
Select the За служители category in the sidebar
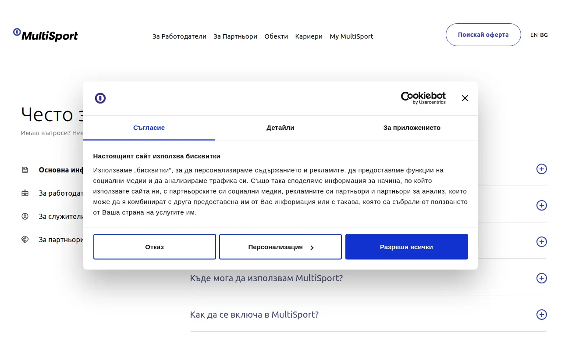click(61, 216)
